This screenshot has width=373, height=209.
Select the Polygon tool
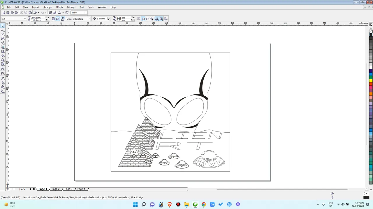(3, 60)
